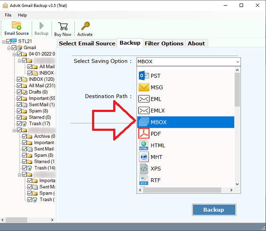Uncheck the All Mail (231) checkbox
This screenshot has width=266, height=231.
point(19,86)
